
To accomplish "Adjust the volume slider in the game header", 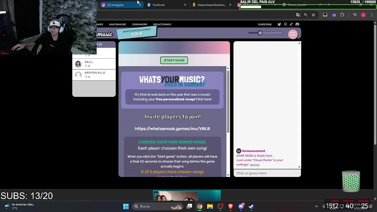I will 266,33.
